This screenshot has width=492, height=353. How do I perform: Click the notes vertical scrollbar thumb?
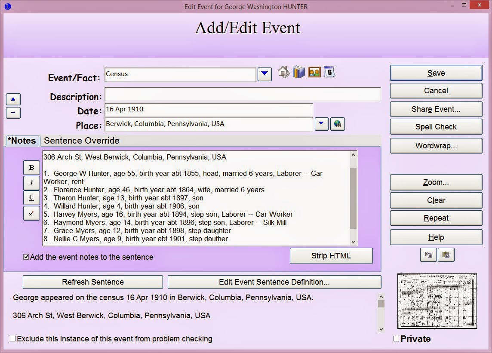coord(354,198)
